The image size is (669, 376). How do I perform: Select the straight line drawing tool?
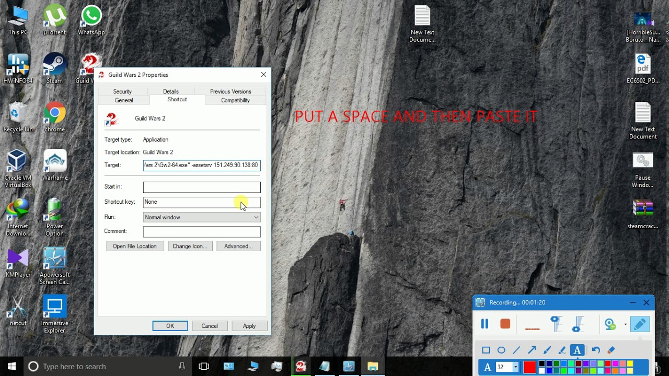click(x=516, y=350)
